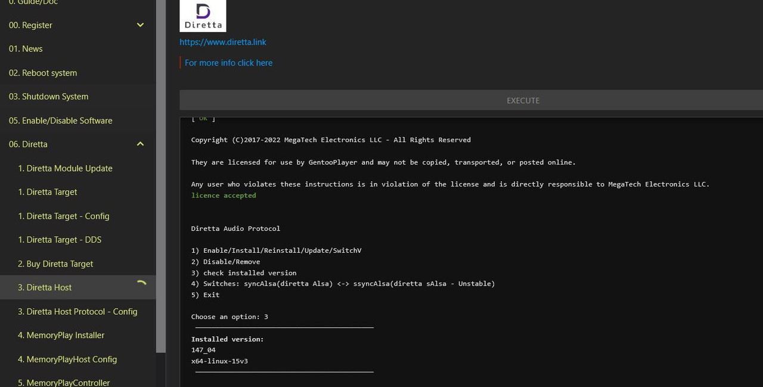
Task: Select 2. Buy Diretta Target
Action: tap(78, 264)
